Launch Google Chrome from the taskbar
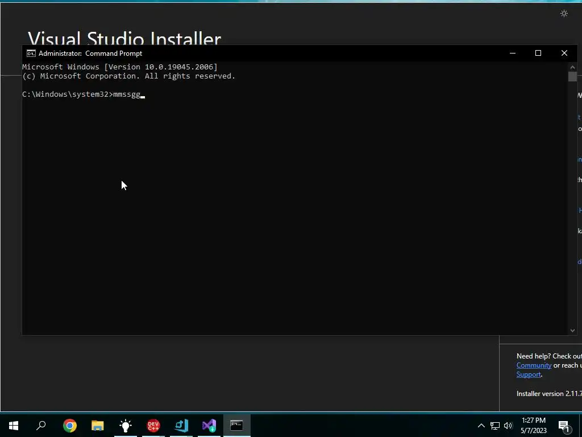This screenshot has width=582, height=437. pyautogui.click(x=70, y=426)
